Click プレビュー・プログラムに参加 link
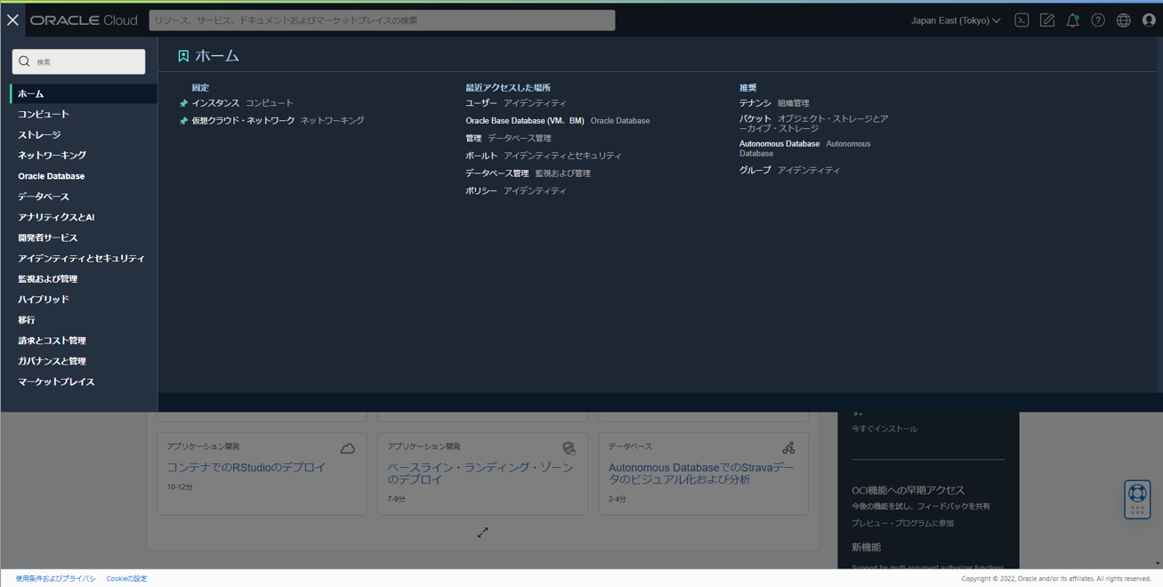 [901, 525]
